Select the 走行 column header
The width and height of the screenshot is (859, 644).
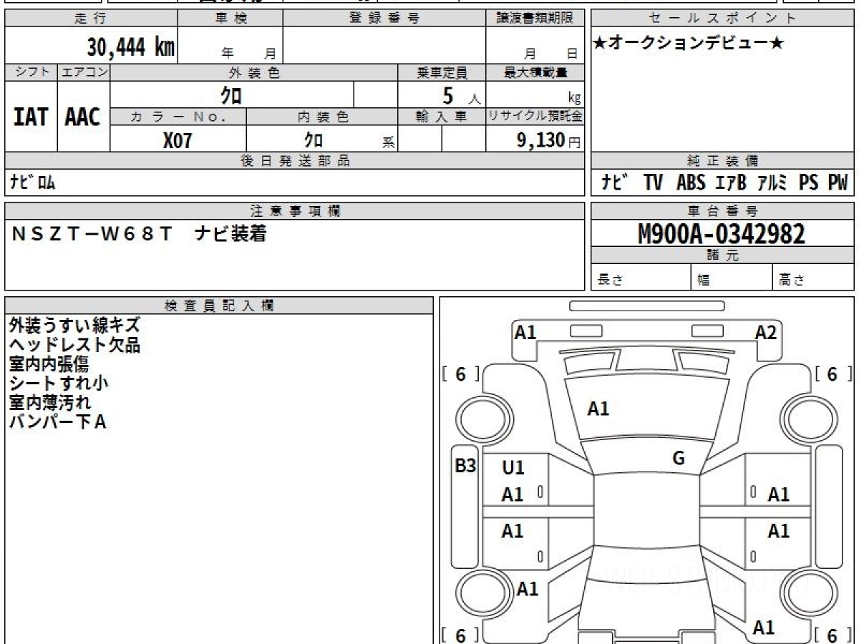pos(92,19)
